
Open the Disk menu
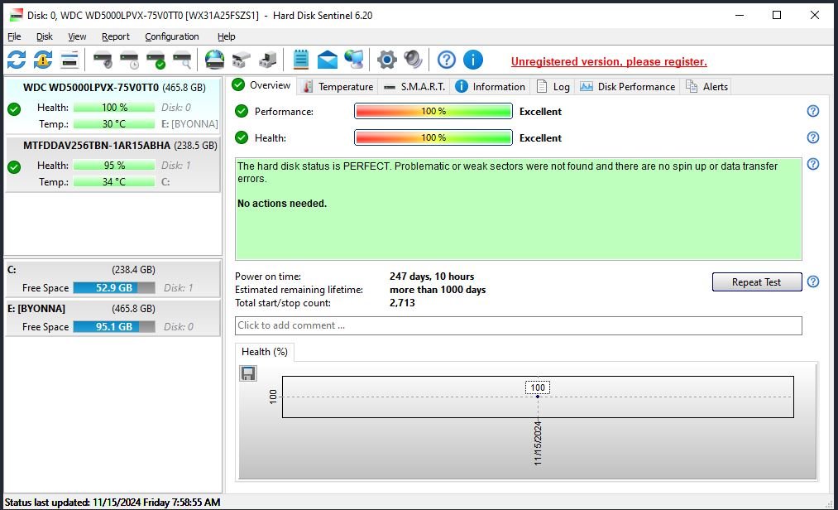coord(45,36)
